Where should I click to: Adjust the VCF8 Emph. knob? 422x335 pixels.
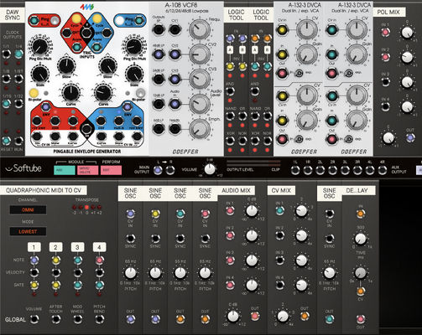point(200,129)
